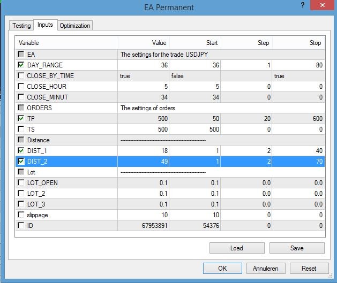
Task: Click the Reset button
Action: pyautogui.click(x=309, y=269)
